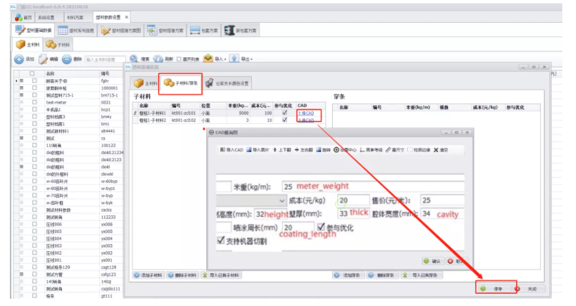Click the 刷新 refresh icon

pos(159,59)
